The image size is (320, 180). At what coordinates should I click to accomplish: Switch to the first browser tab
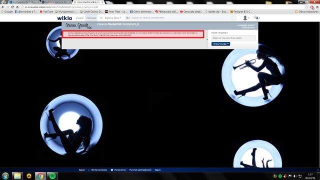coord(24,2)
